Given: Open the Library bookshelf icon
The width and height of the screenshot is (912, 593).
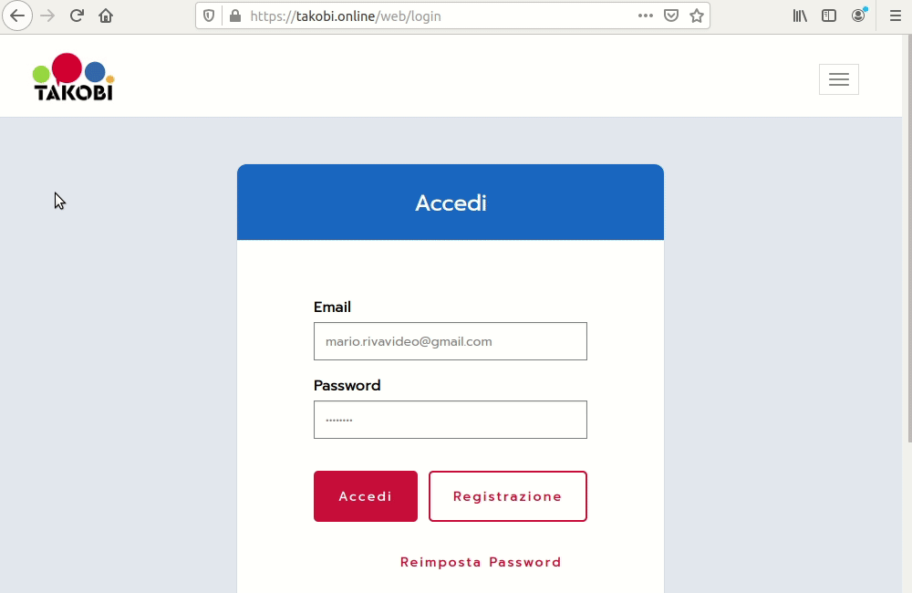Looking at the screenshot, I should point(801,16).
